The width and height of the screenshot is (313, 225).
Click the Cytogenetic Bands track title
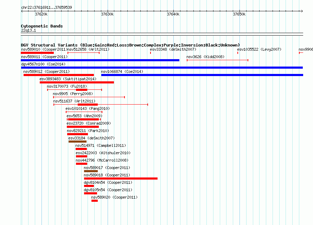coord(42,26)
